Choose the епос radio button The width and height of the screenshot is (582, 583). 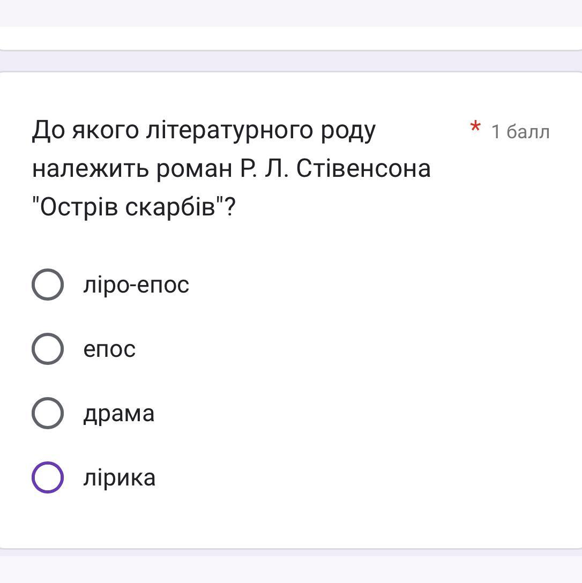click(x=48, y=349)
